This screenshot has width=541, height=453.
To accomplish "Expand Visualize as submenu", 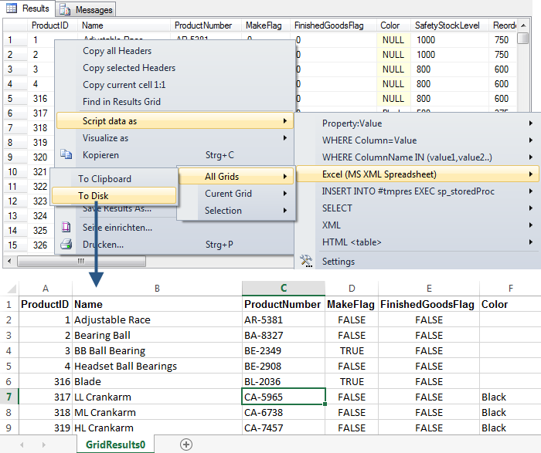I will 176,138.
